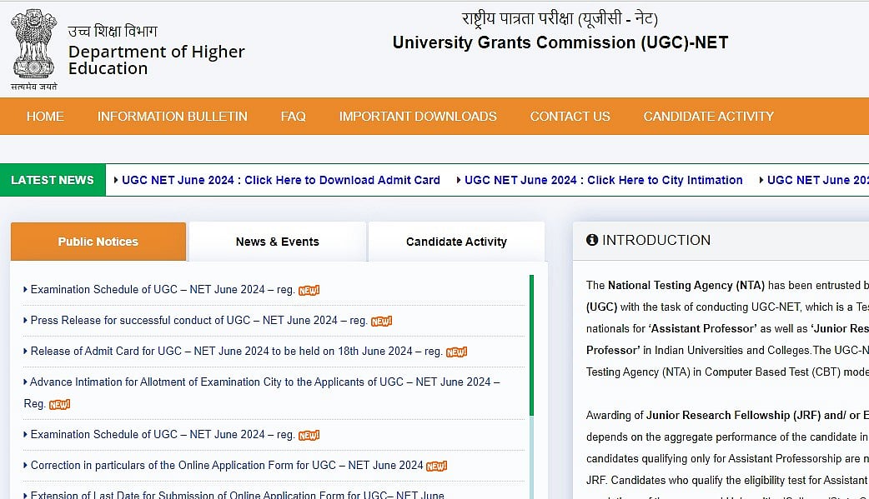This screenshot has height=499, width=869.
Task: Switch to the News & Events tab
Action: pyautogui.click(x=278, y=242)
